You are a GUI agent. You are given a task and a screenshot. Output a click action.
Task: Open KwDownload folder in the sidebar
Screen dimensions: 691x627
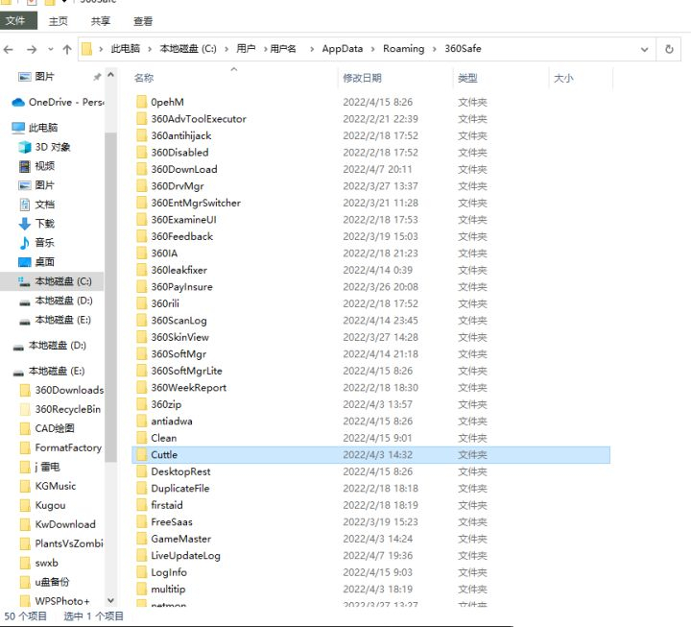tap(59, 524)
